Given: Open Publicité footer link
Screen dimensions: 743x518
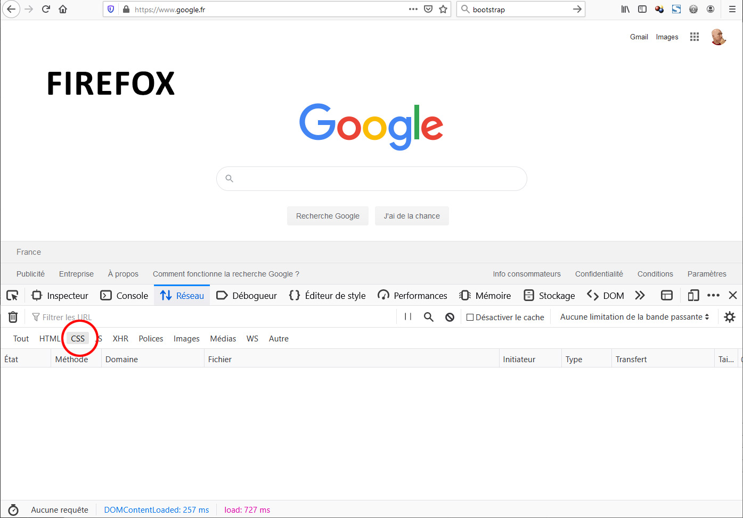Looking at the screenshot, I should click(x=30, y=274).
